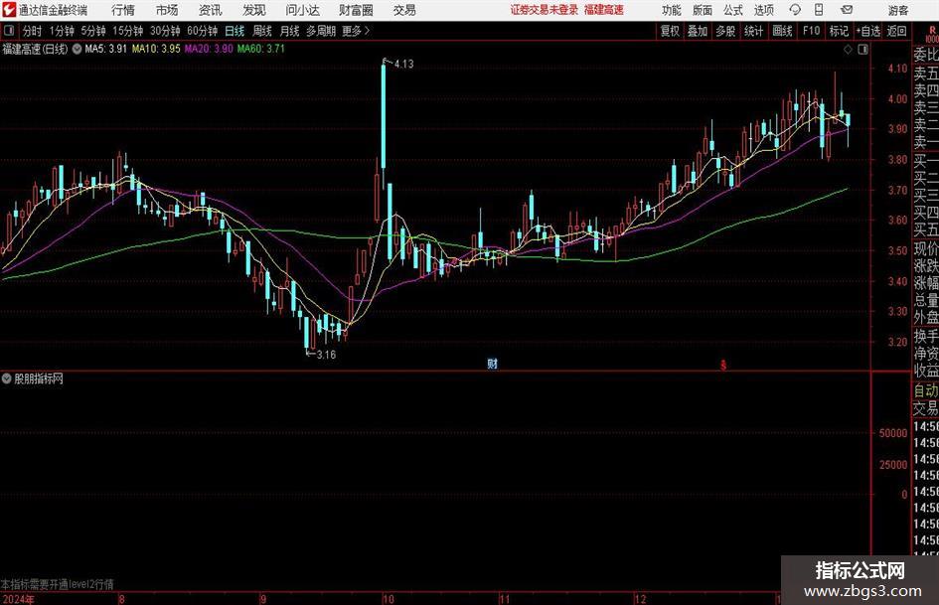Open the 多周期 multi-period view
The height and width of the screenshot is (605, 939).
point(321,31)
